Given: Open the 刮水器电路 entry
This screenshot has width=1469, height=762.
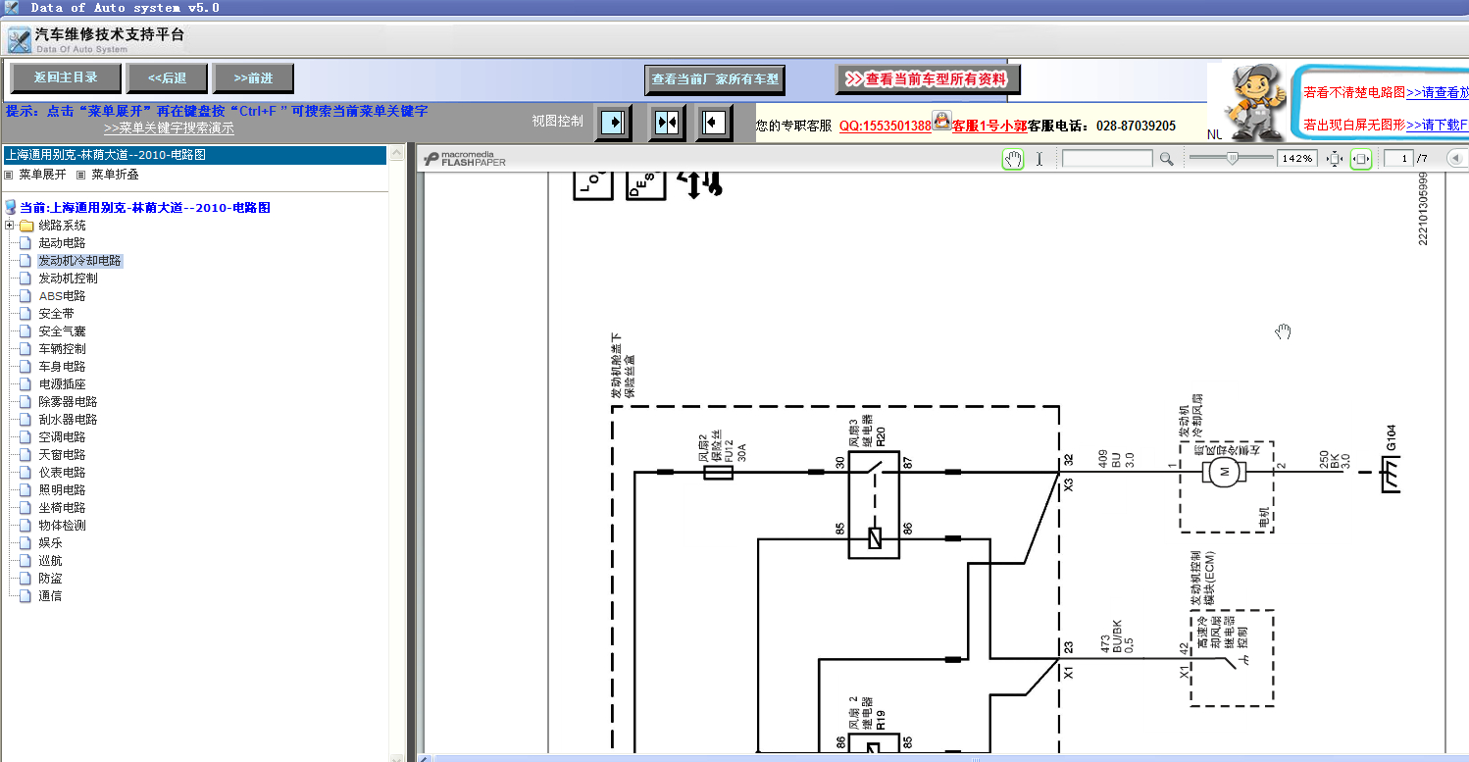Looking at the screenshot, I should 68,420.
